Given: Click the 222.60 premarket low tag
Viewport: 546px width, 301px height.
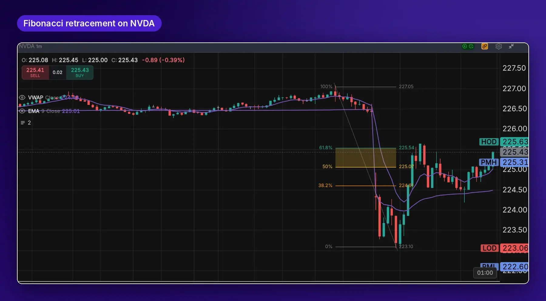Looking at the screenshot, I should click(514, 267).
